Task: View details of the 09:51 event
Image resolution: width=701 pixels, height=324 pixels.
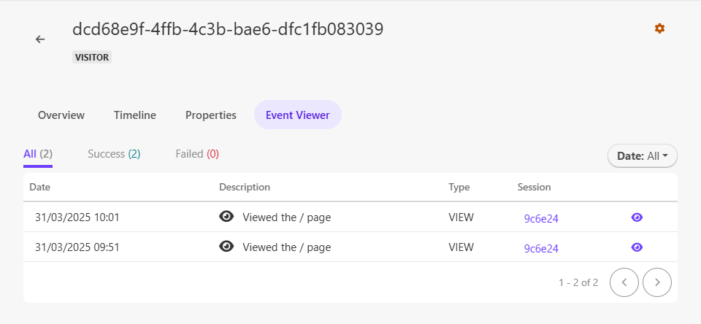Action: (637, 247)
